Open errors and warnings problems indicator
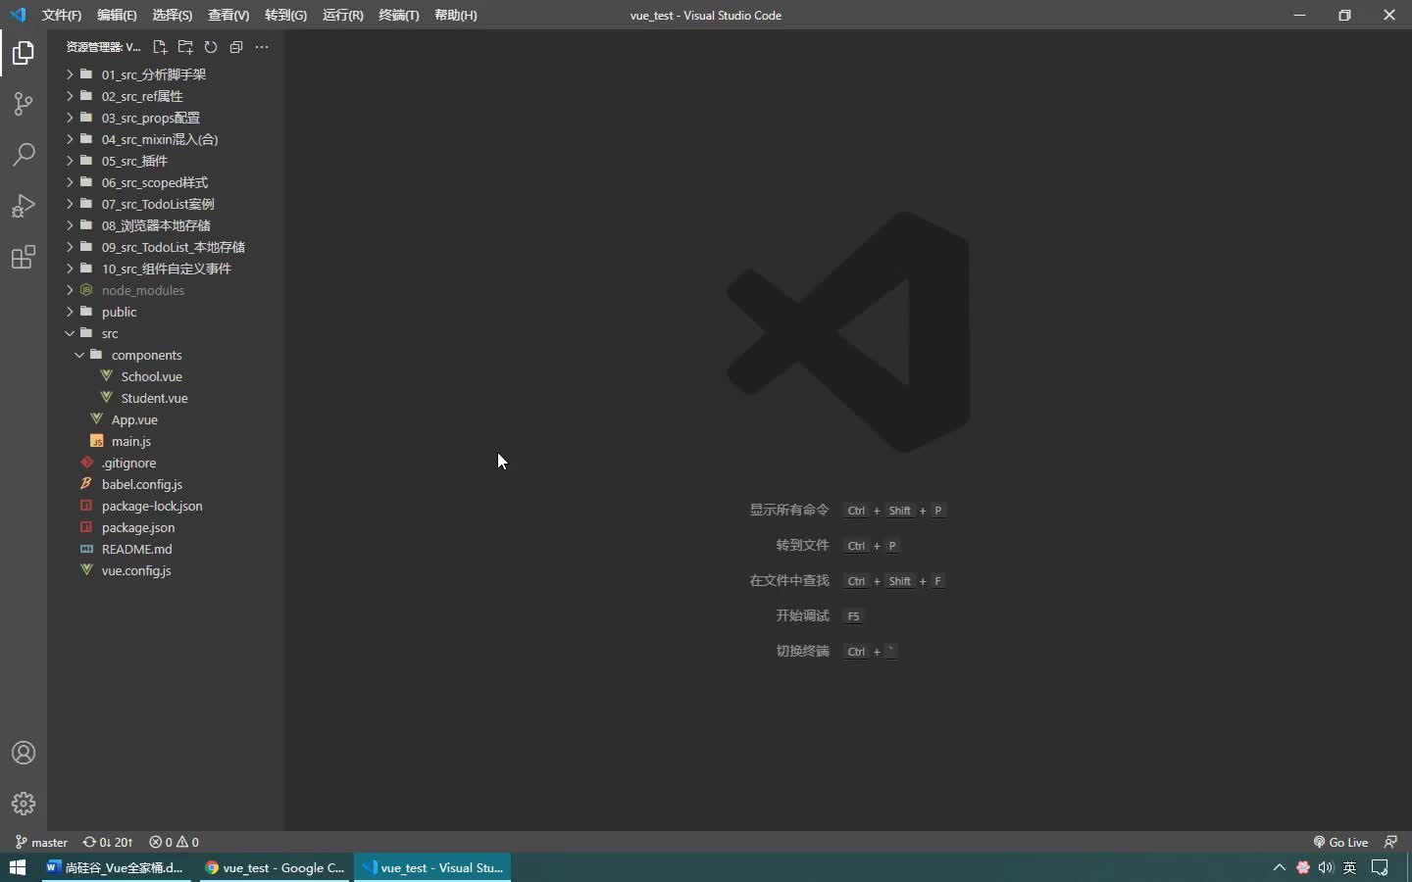Image resolution: width=1412 pixels, height=882 pixels. 174,842
